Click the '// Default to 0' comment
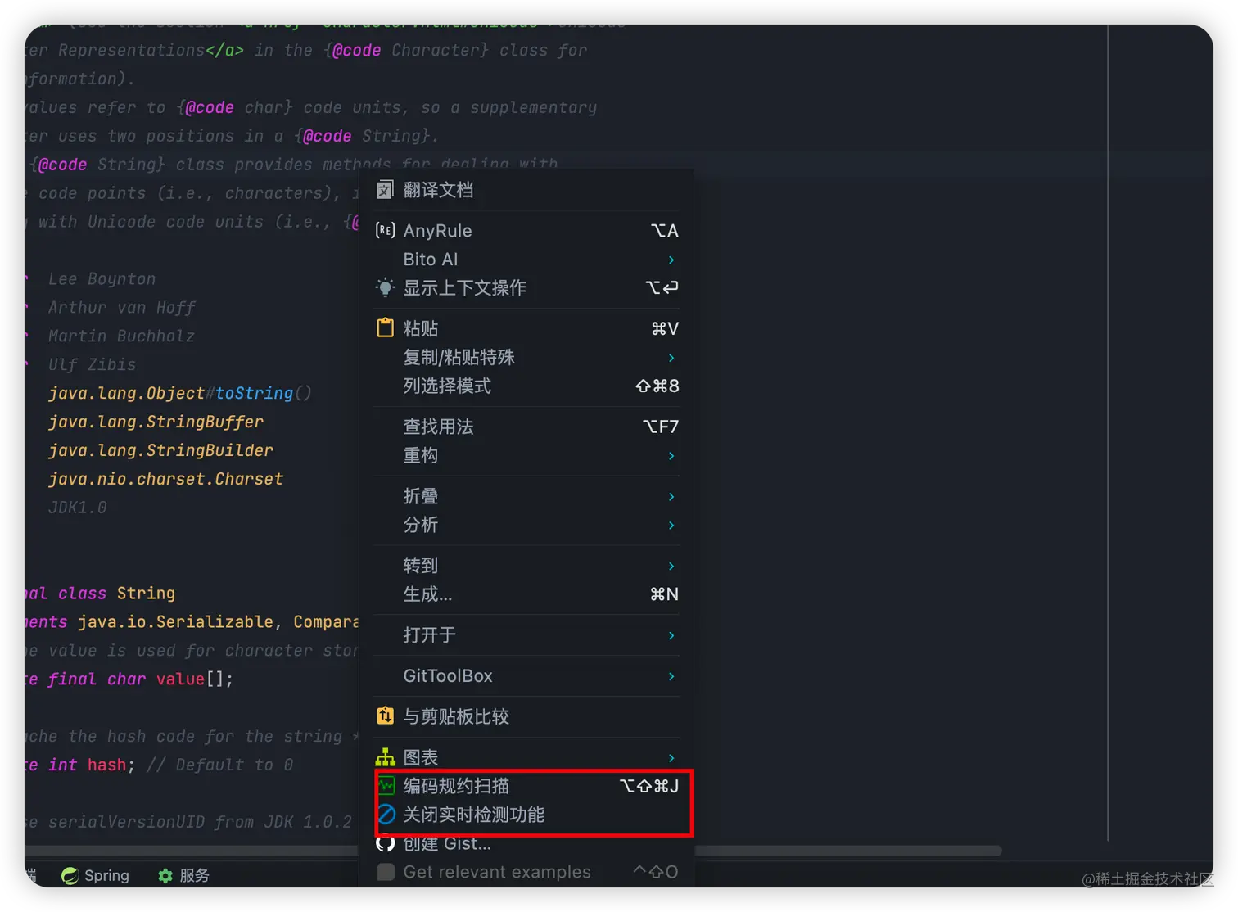Screen dimensions: 1238x912 219,765
